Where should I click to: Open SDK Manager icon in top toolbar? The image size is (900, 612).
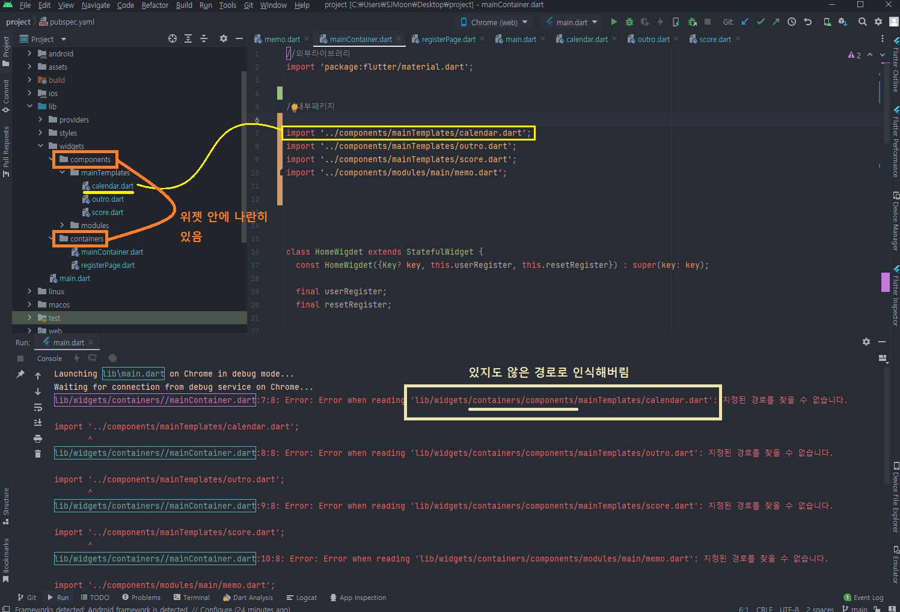[843, 22]
